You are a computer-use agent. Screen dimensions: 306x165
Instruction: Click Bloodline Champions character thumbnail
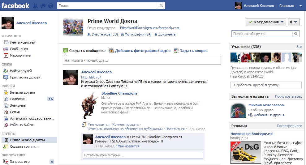pos(90,105)
